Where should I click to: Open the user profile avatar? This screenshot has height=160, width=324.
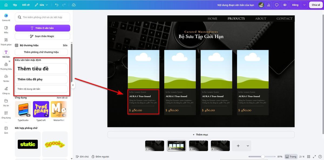point(261,5)
